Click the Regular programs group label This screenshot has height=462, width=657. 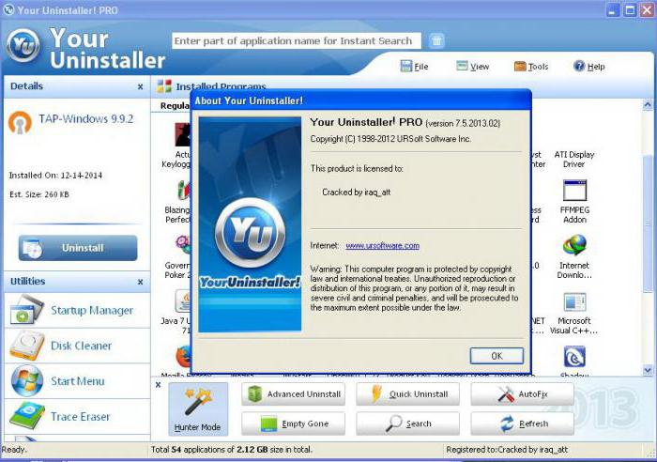(x=175, y=106)
